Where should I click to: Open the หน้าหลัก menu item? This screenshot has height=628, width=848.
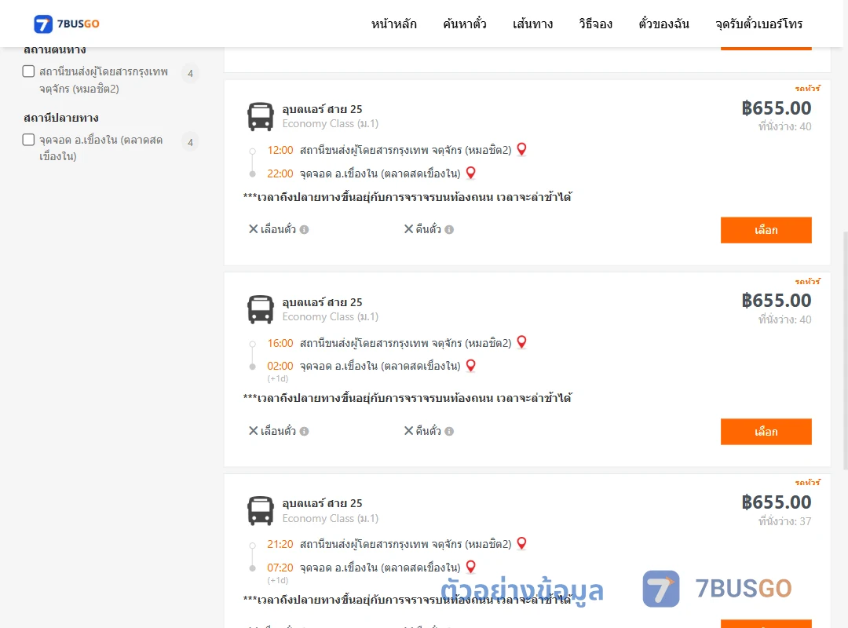pyautogui.click(x=393, y=24)
